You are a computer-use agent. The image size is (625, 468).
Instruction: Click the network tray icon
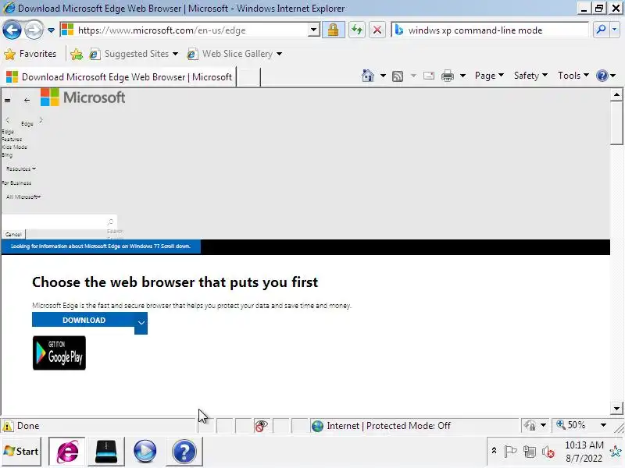[x=530, y=452]
